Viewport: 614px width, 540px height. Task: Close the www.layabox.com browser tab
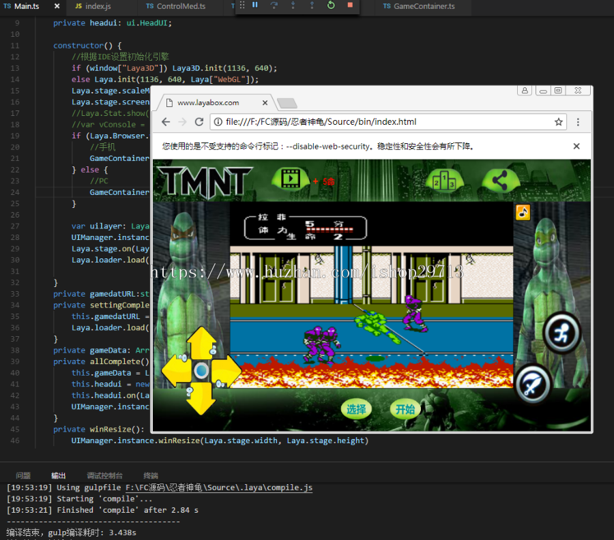point(265,102)
